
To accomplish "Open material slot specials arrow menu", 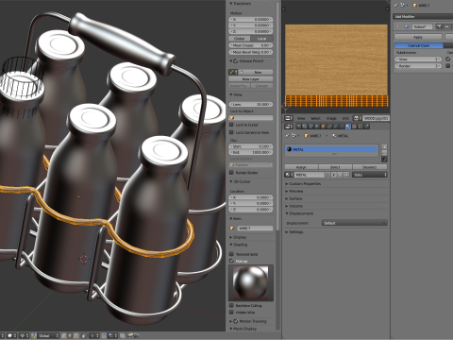I will [384, 159].
